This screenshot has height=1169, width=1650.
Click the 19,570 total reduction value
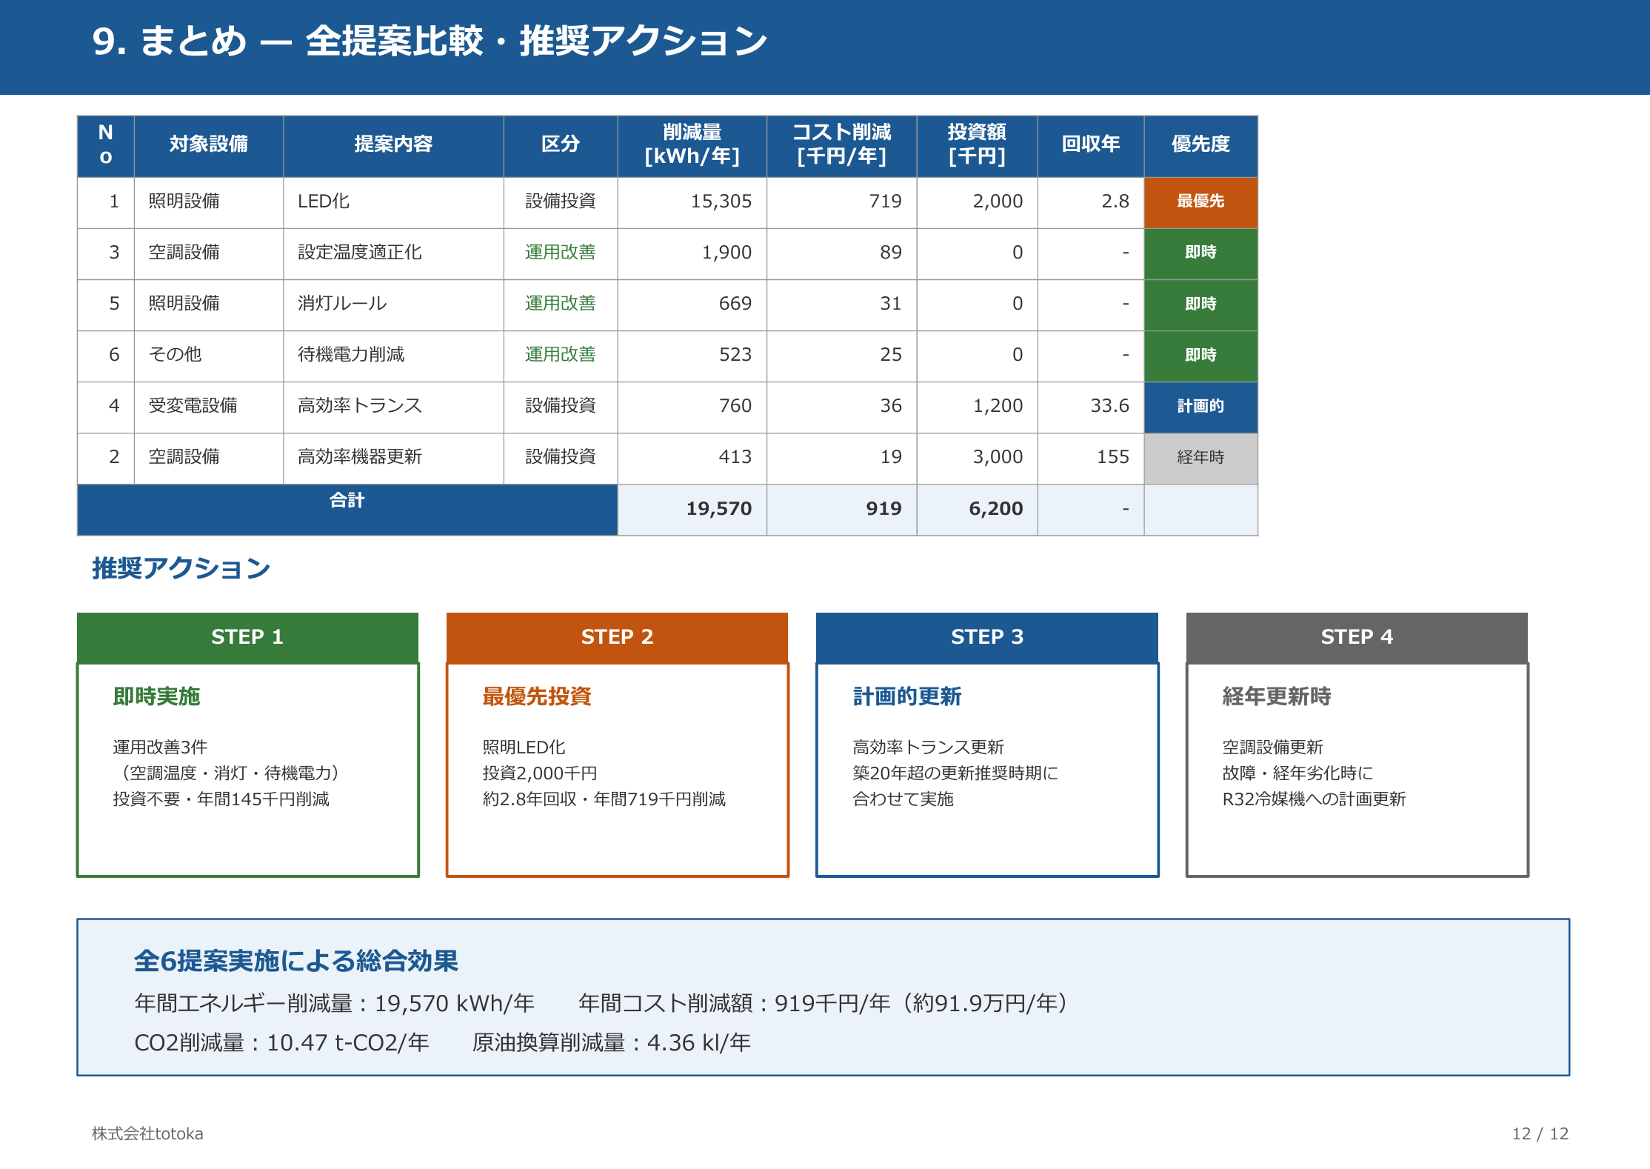(x=692, y=510)
